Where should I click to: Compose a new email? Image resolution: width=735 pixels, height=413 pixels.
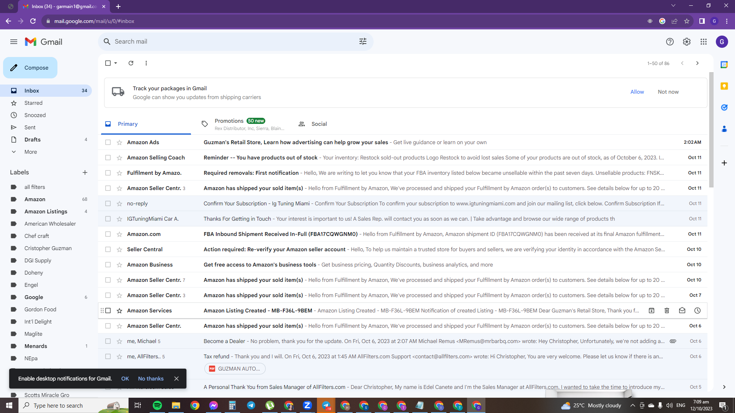click(x=30, y=68)
